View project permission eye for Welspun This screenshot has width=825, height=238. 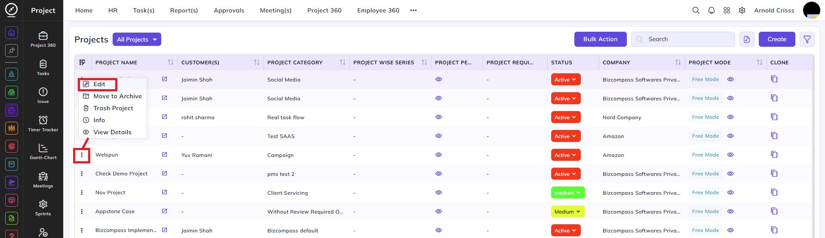click(x=439, y=155)
